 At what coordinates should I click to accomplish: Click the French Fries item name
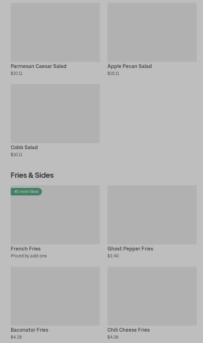coord(26,249)
